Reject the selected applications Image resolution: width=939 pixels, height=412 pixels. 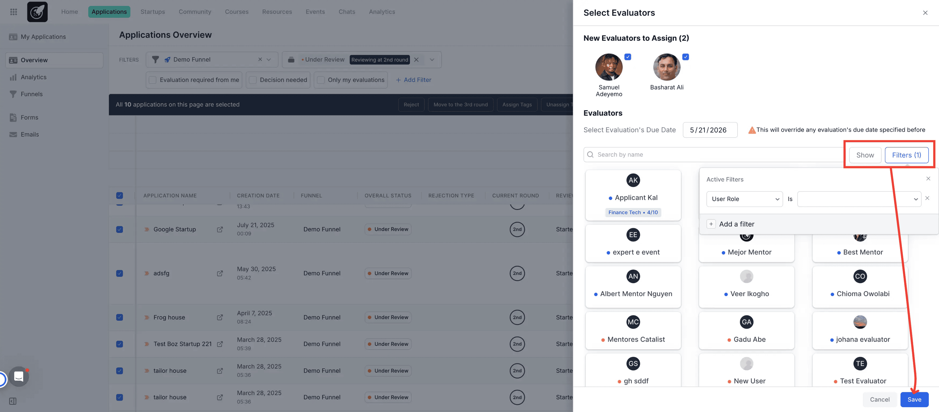coord(411,104)
